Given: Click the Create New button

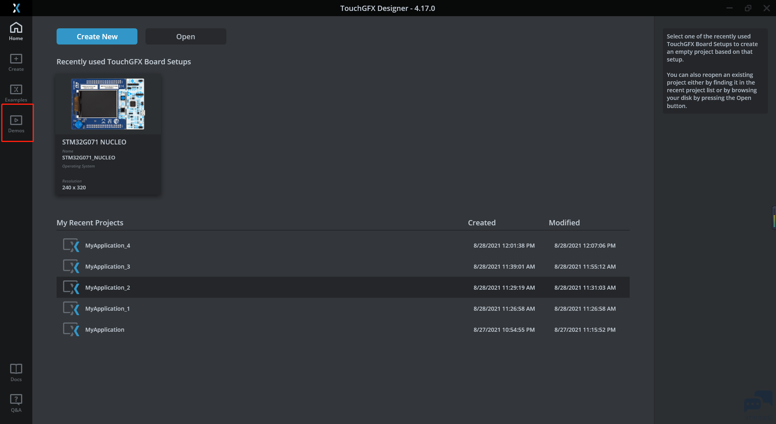Looking at the screenshot, I should pos(97,36).
